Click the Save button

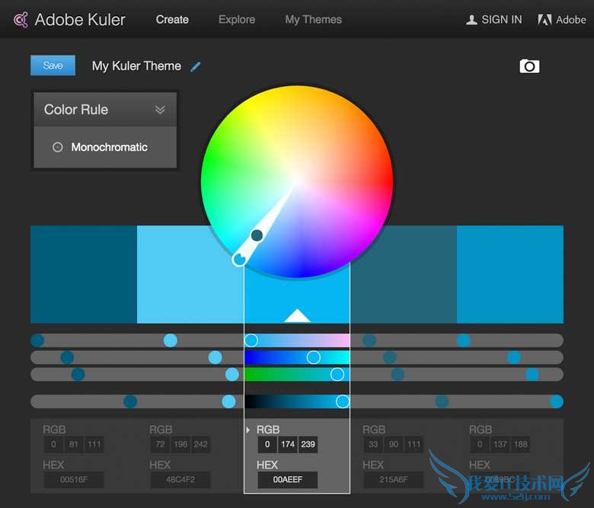coord(53,65)
